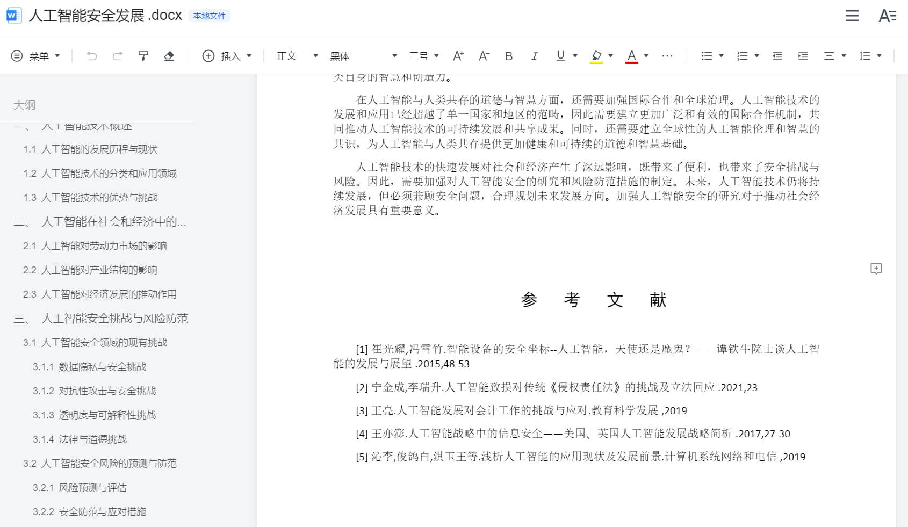Click the decrease indent icon

777,56
